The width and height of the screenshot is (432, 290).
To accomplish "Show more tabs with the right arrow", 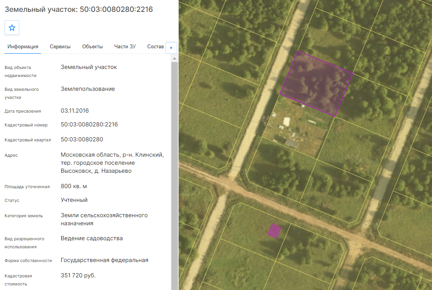I will point(171,48).
